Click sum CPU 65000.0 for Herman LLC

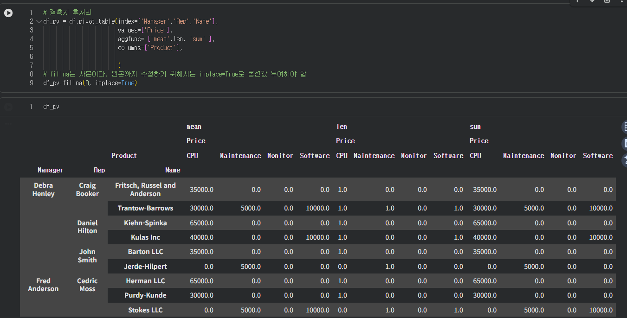[x=485, y=281]
